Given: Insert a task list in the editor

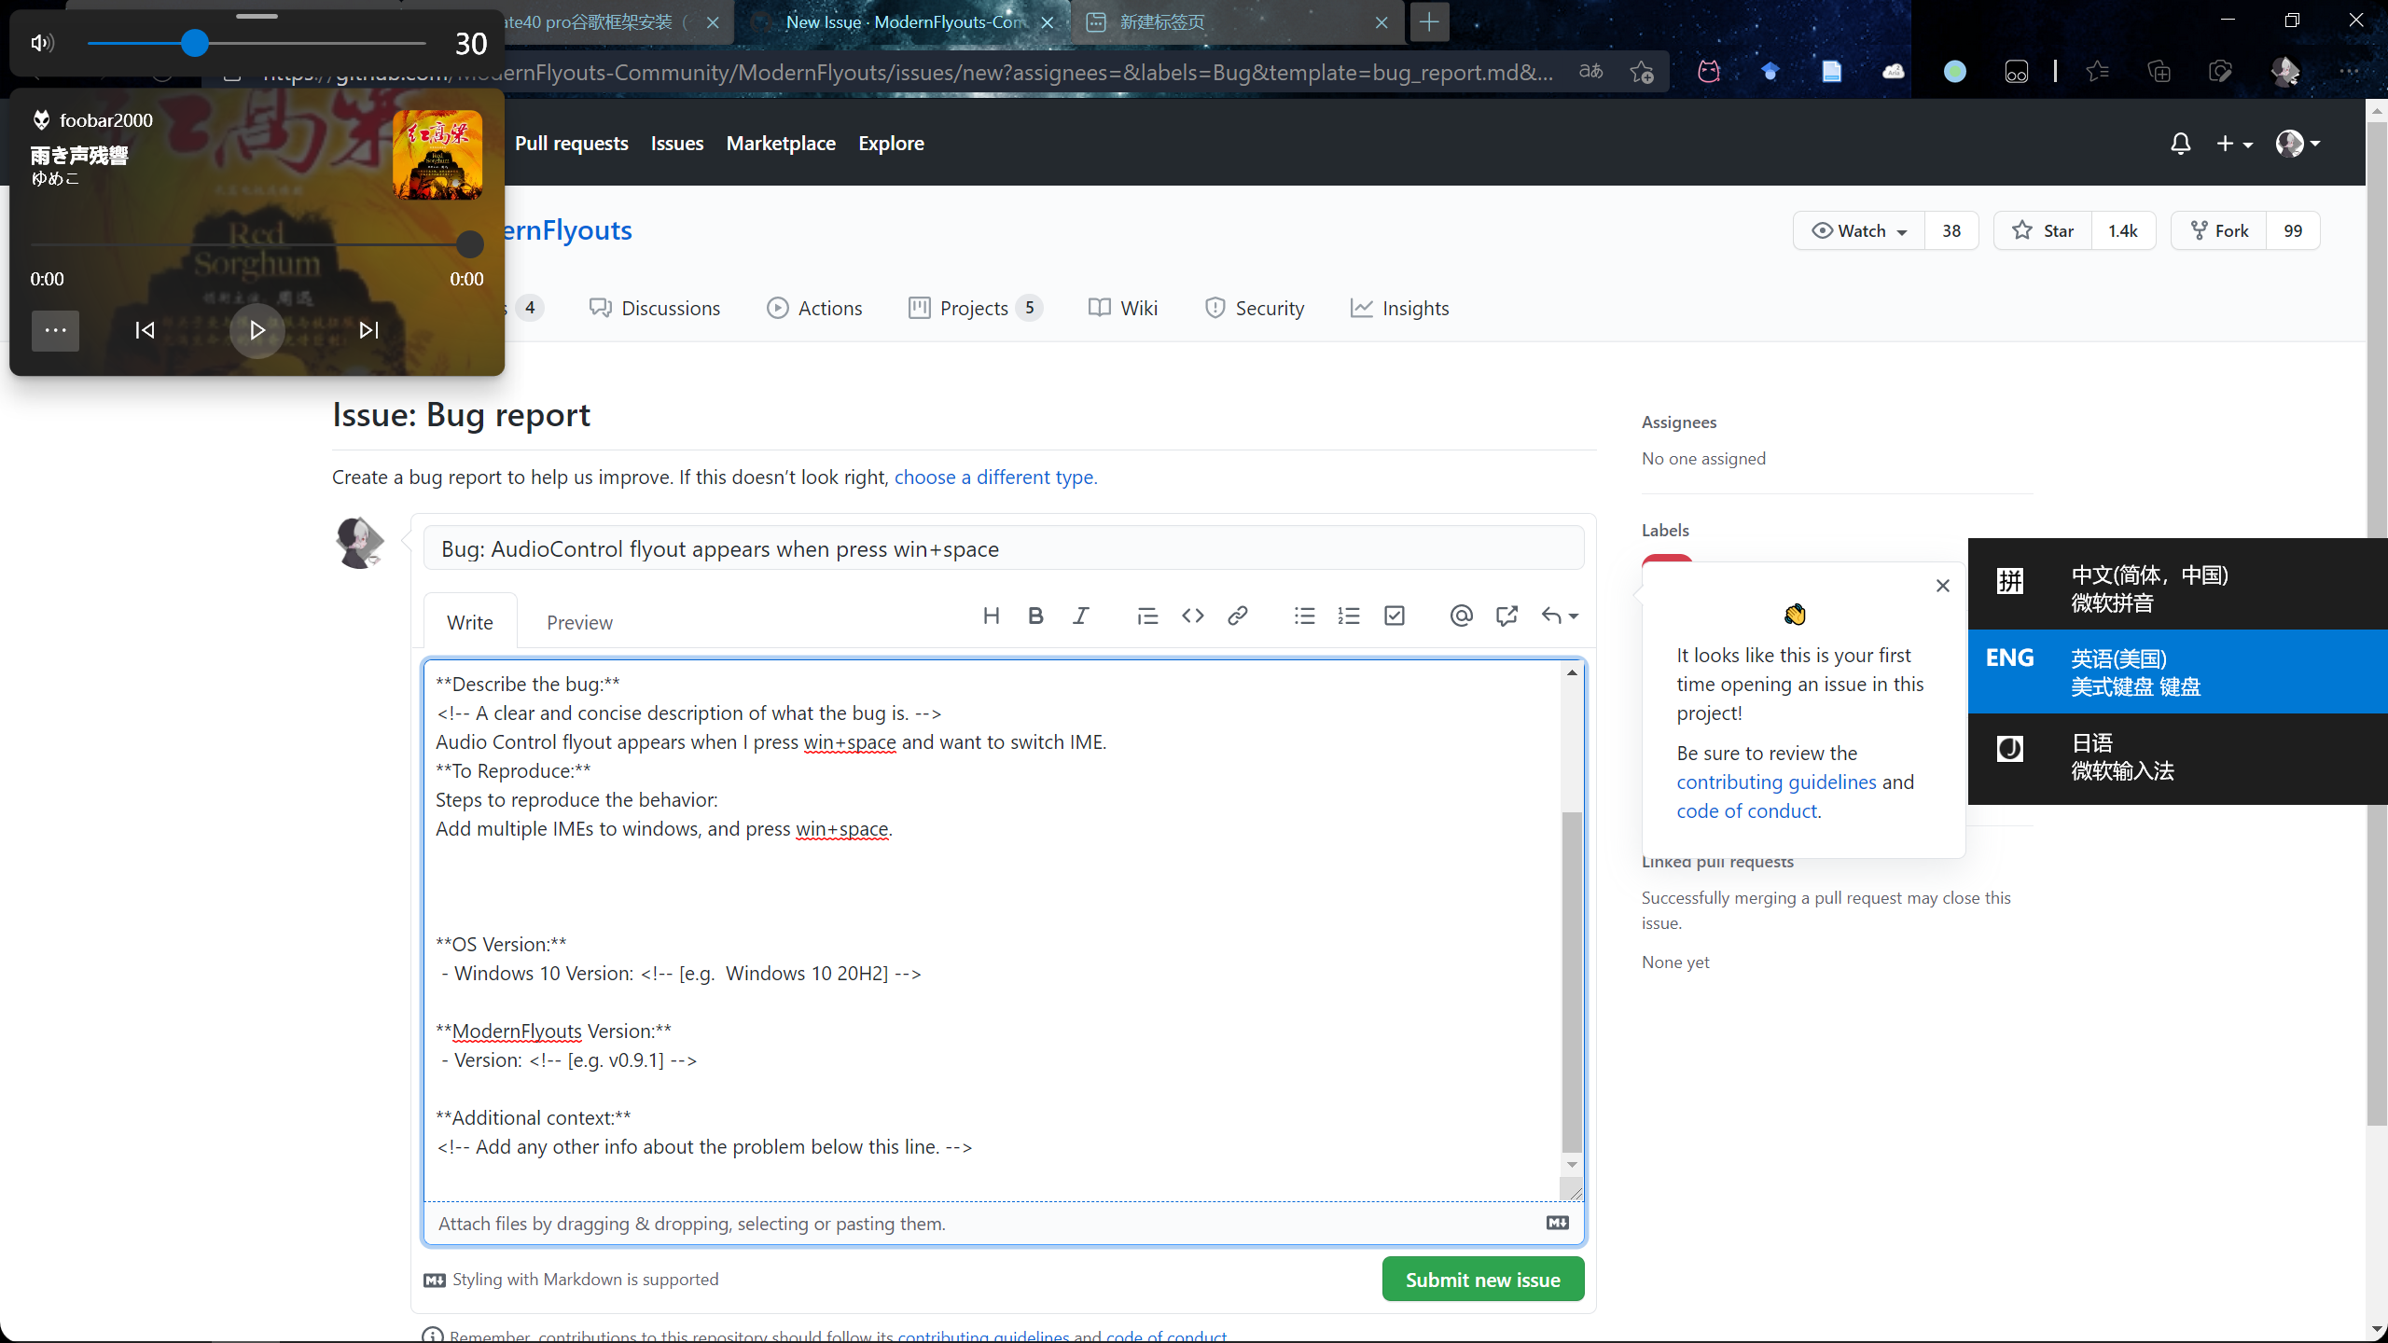Looking at the screenshot, I should point(1394,616).
